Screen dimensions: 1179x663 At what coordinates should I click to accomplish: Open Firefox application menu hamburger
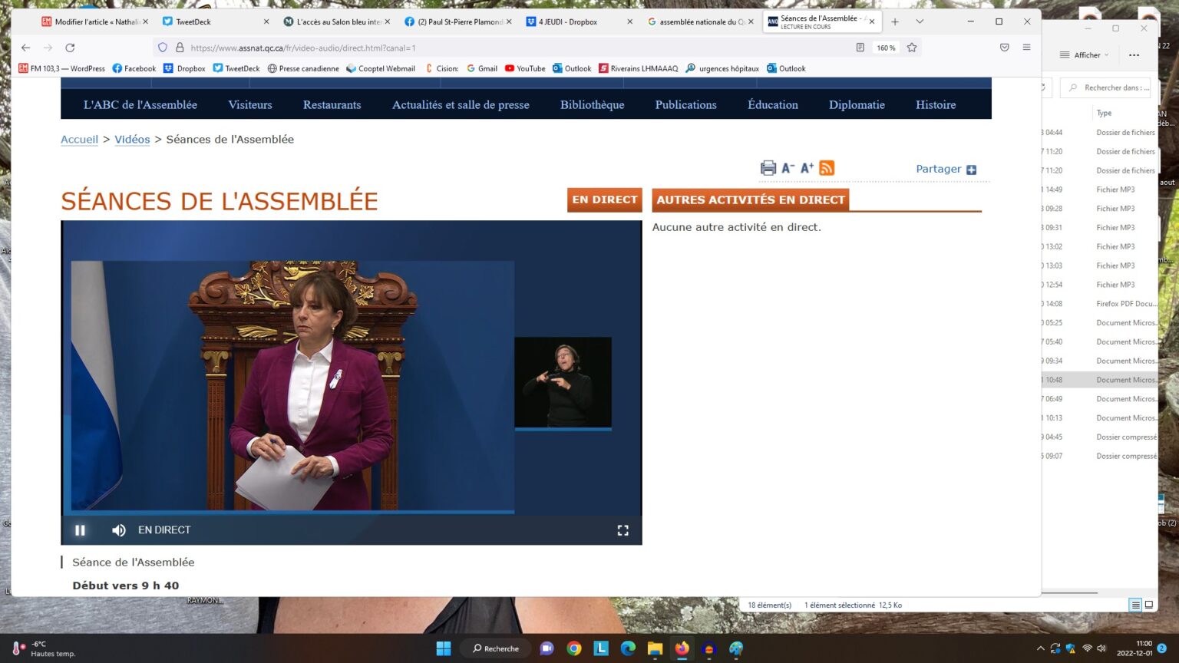click(1026, 48)
